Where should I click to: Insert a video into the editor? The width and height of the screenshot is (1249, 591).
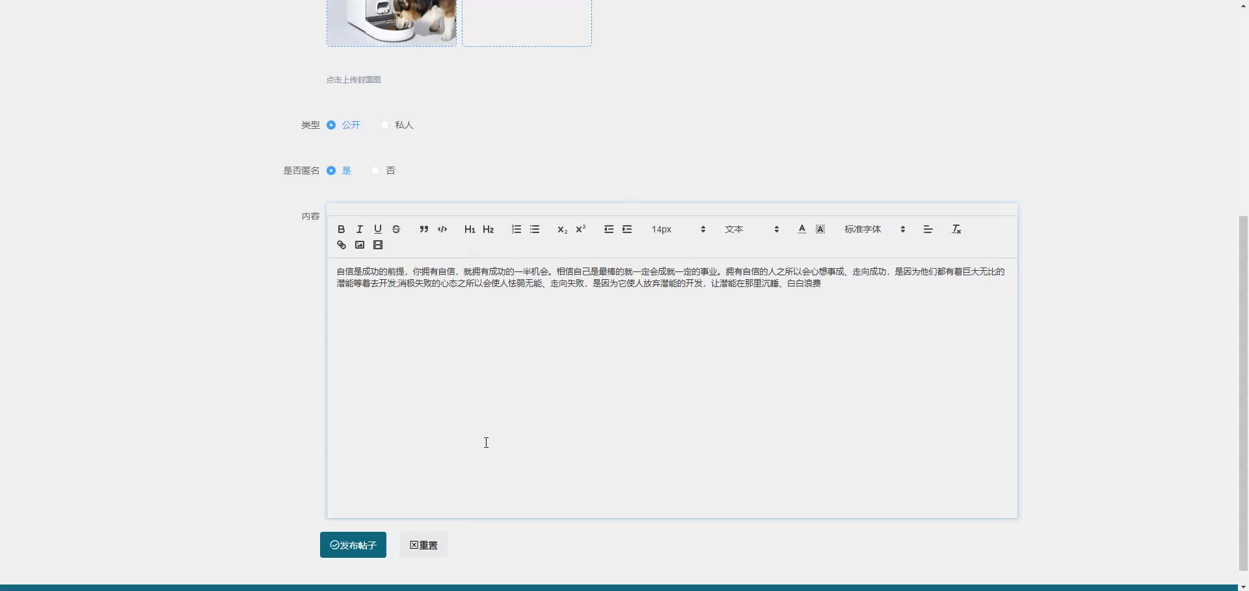378,245
